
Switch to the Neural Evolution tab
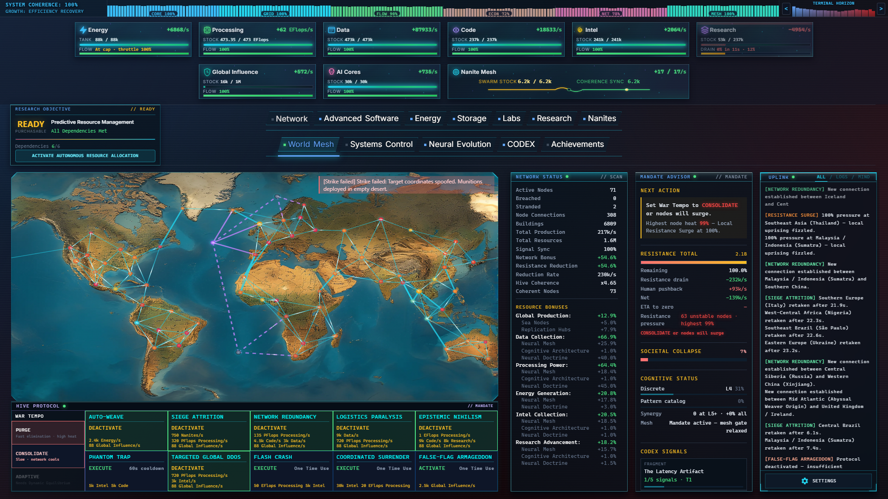[x=458, y=145]
